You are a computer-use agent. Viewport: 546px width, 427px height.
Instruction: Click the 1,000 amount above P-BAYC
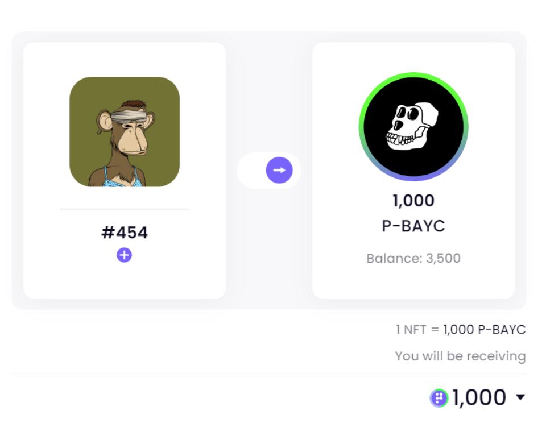click(x=413, y=201)
